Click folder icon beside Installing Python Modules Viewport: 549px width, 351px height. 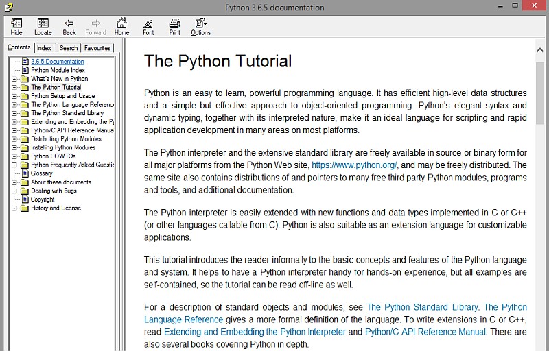(x=25, y=147)
